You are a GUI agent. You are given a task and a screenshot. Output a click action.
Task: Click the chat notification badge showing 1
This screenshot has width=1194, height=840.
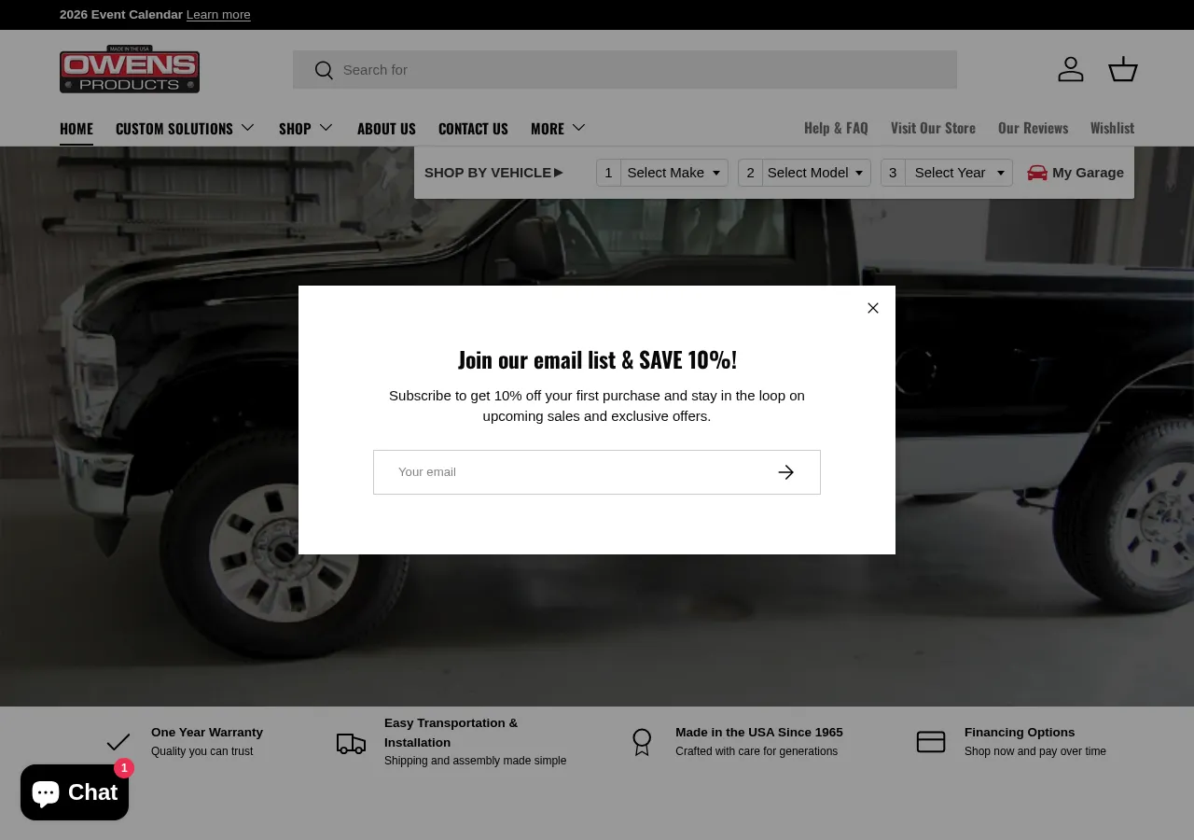124,768
